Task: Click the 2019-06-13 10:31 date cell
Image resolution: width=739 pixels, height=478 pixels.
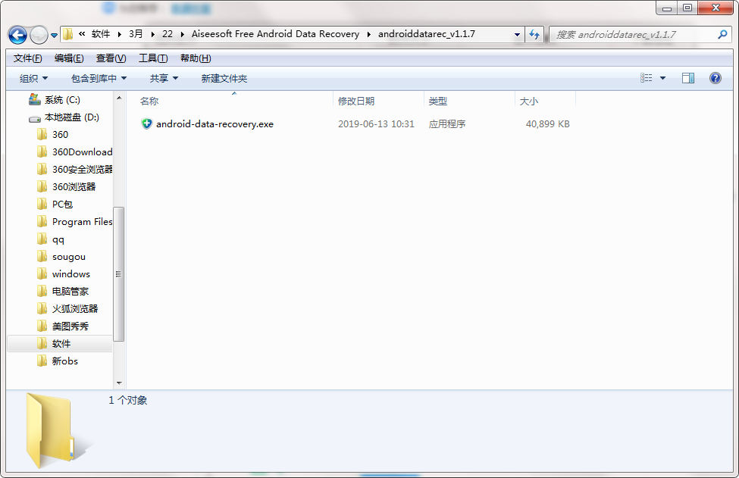Action: coord(376,124)
